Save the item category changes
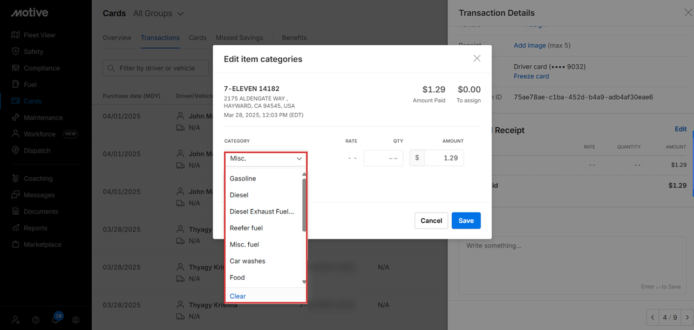Image resolution: width=694 pixels, height=330 pixels. (x=466, y=221)
